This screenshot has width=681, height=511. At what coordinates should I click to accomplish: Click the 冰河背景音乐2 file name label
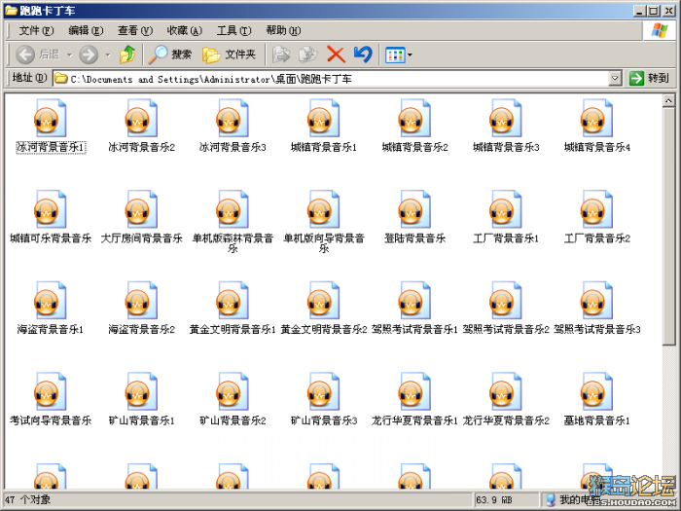pos(142,147)
